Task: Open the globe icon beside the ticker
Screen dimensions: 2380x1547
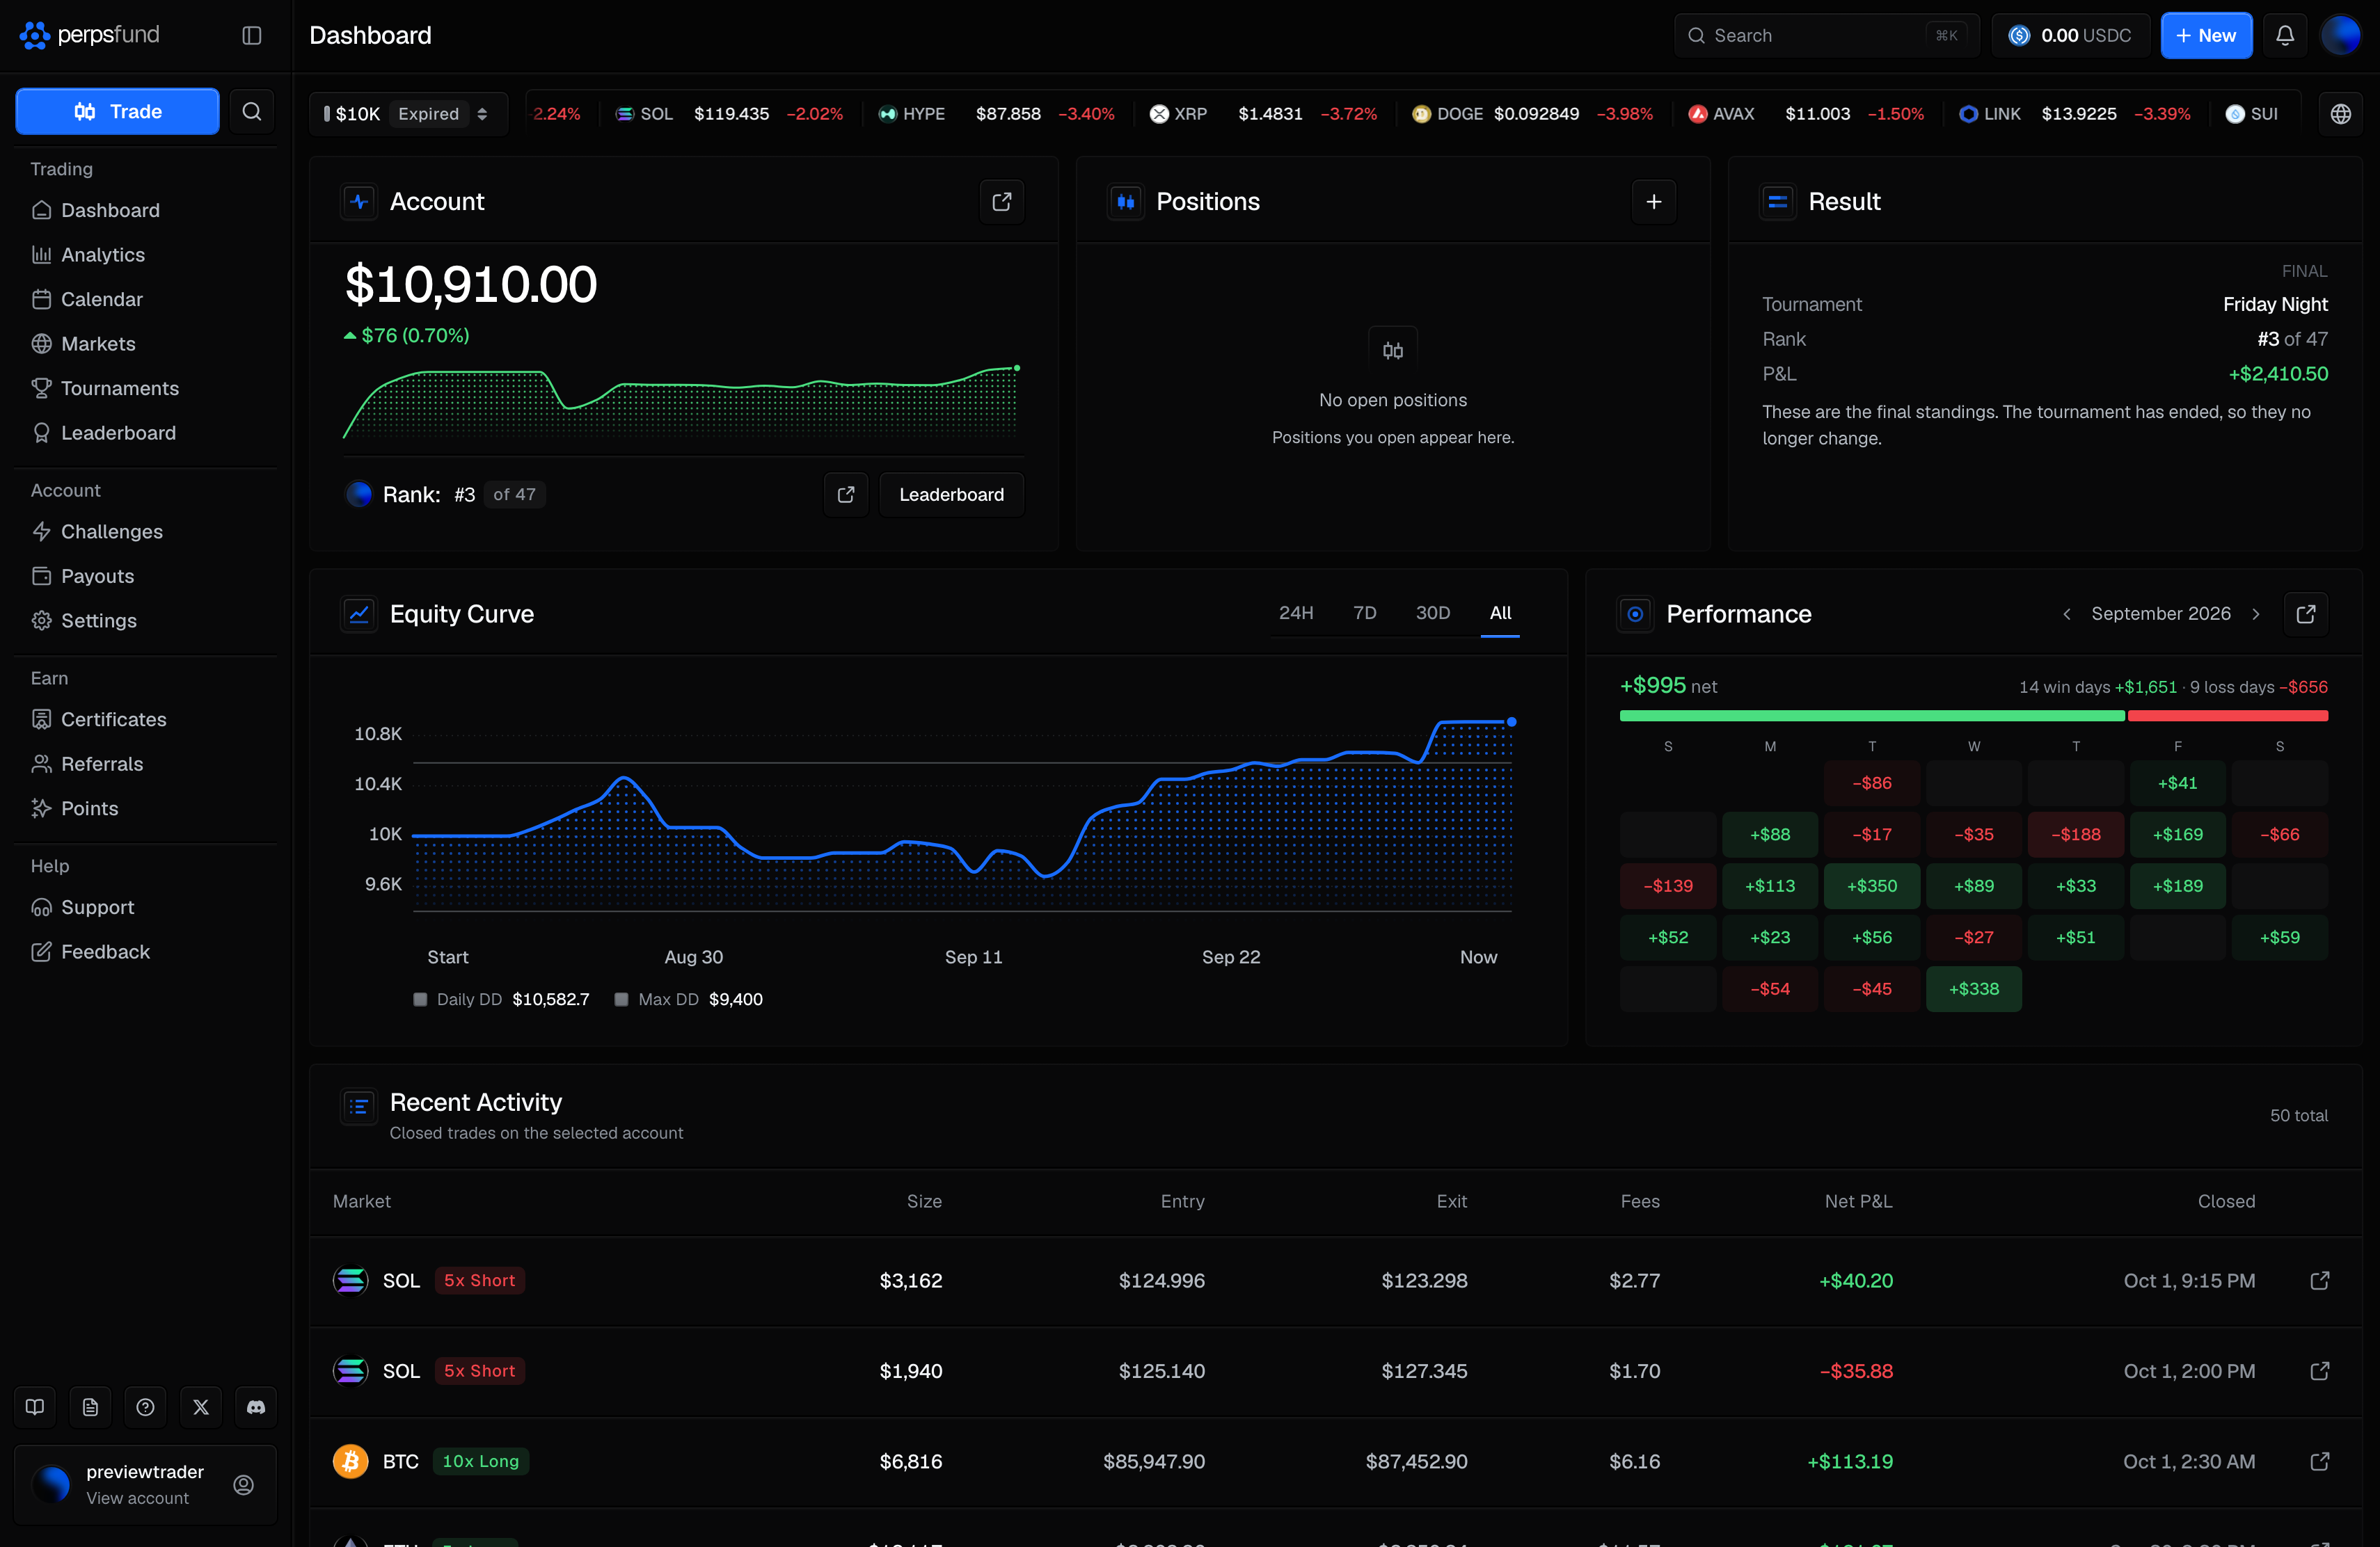Action: tap(2340, 114)
